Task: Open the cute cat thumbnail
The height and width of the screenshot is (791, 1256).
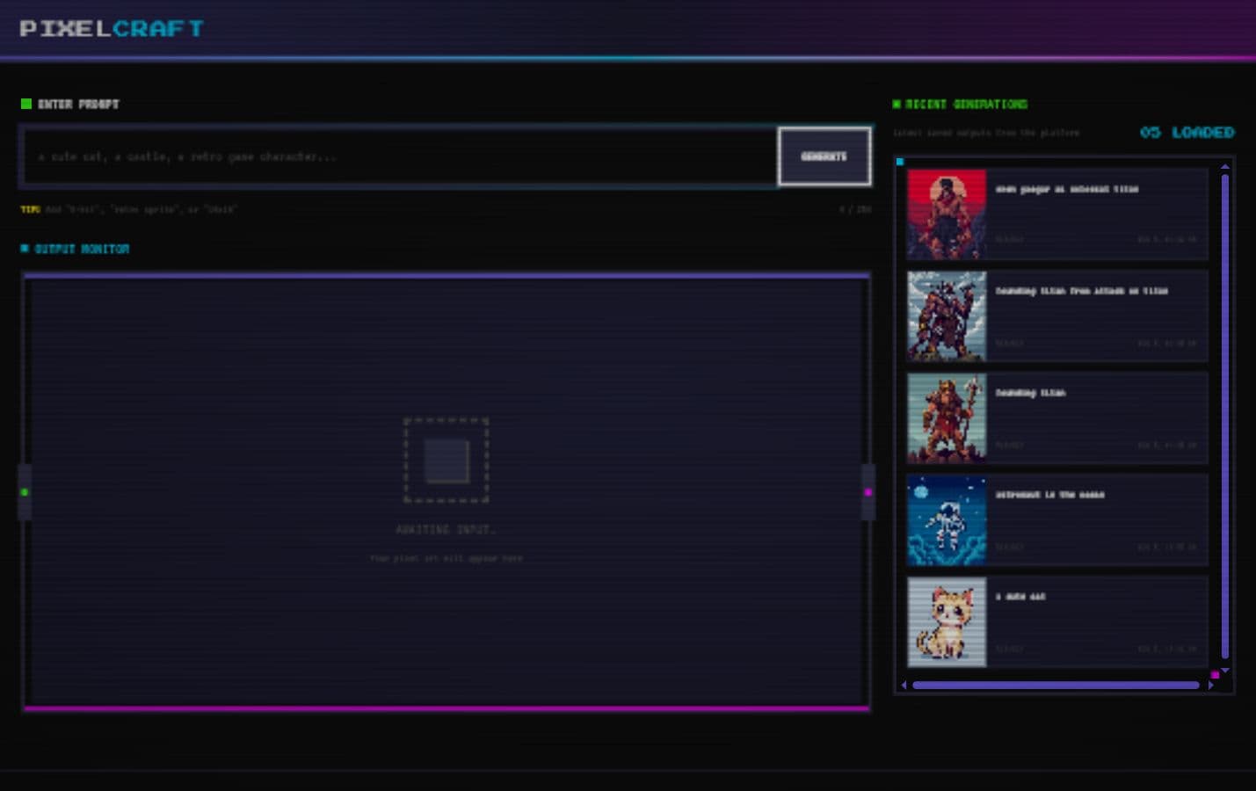Action: (947, 621)
